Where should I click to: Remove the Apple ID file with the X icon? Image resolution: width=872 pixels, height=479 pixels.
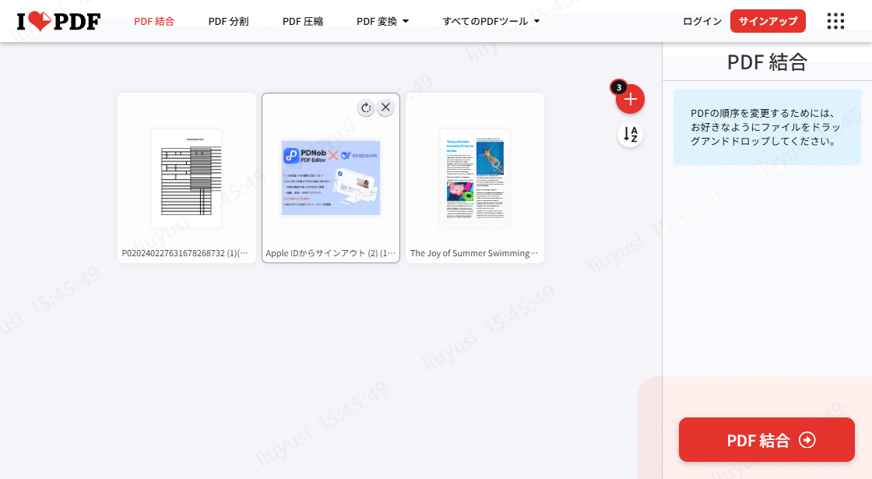[x=385, y=107]
